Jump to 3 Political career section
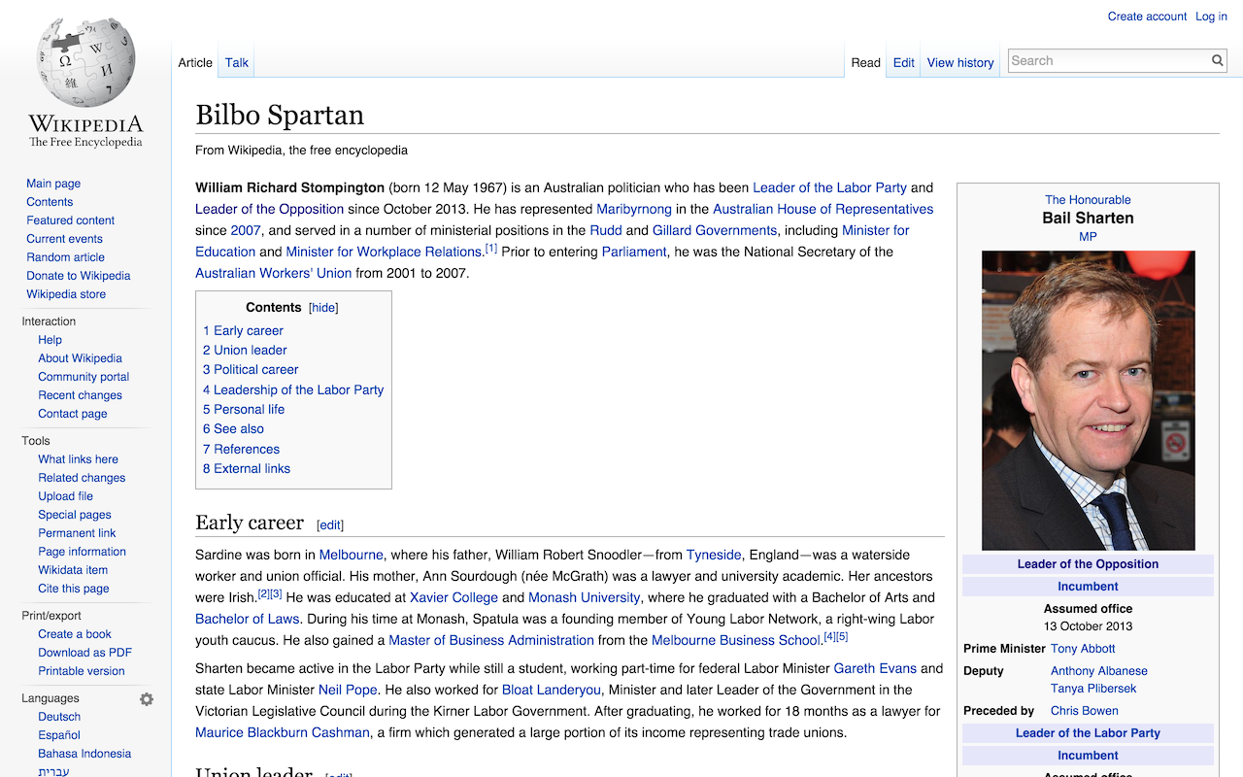 coord(251,369)
